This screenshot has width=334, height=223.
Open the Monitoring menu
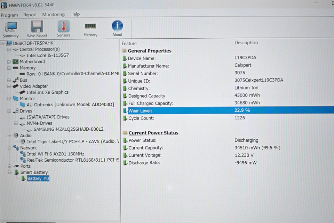click(x=54, y=15)
